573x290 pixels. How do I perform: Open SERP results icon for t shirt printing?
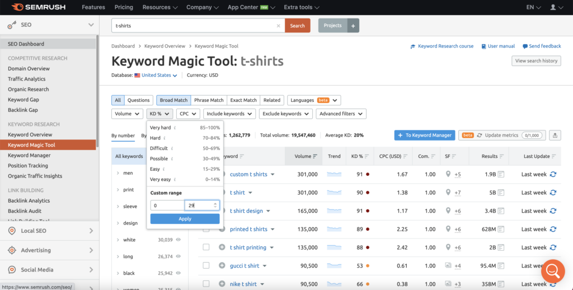(x=501, y=247)
